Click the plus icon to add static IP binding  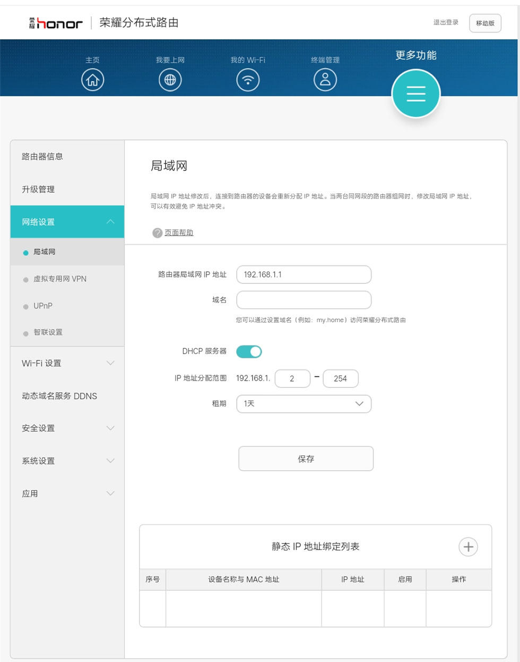coord(468,547)
